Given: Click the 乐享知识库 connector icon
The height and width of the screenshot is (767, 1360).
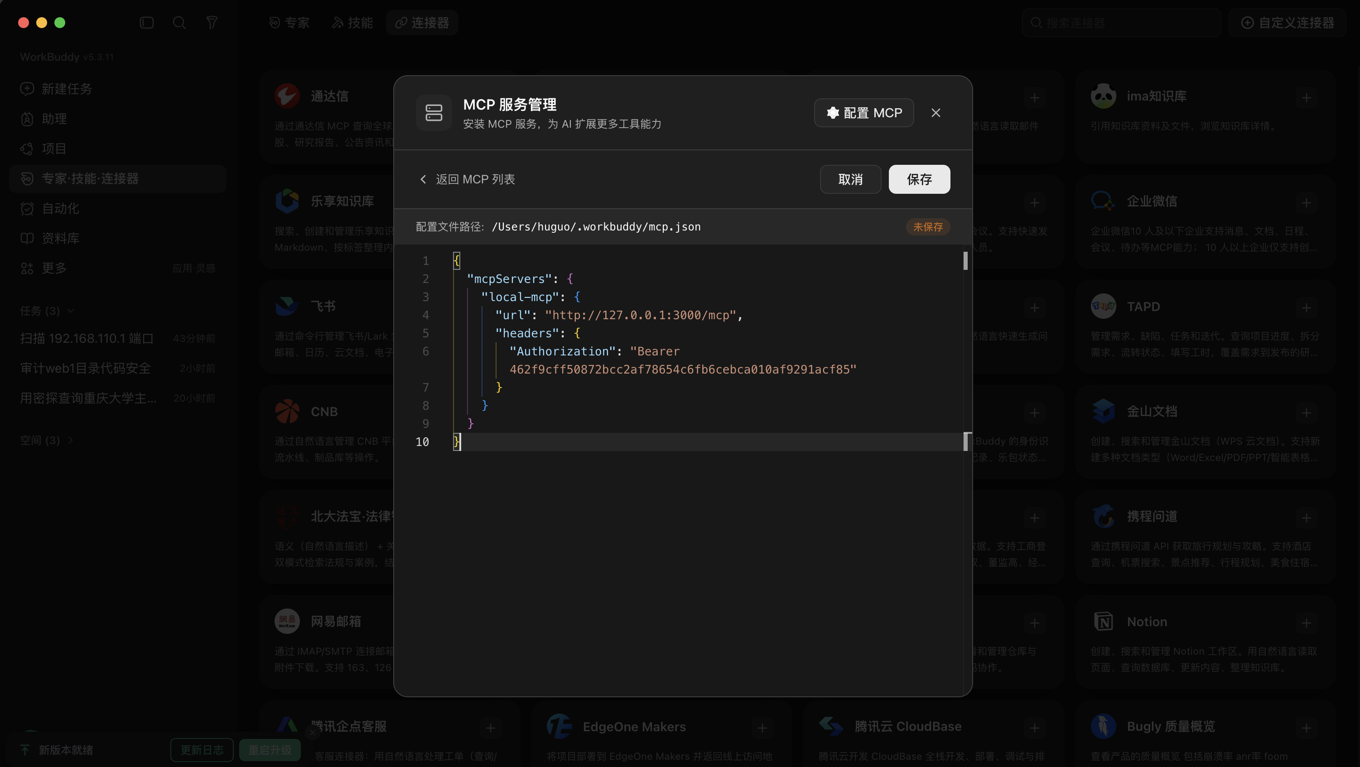Looking at the screenshot, I should 287,201.
